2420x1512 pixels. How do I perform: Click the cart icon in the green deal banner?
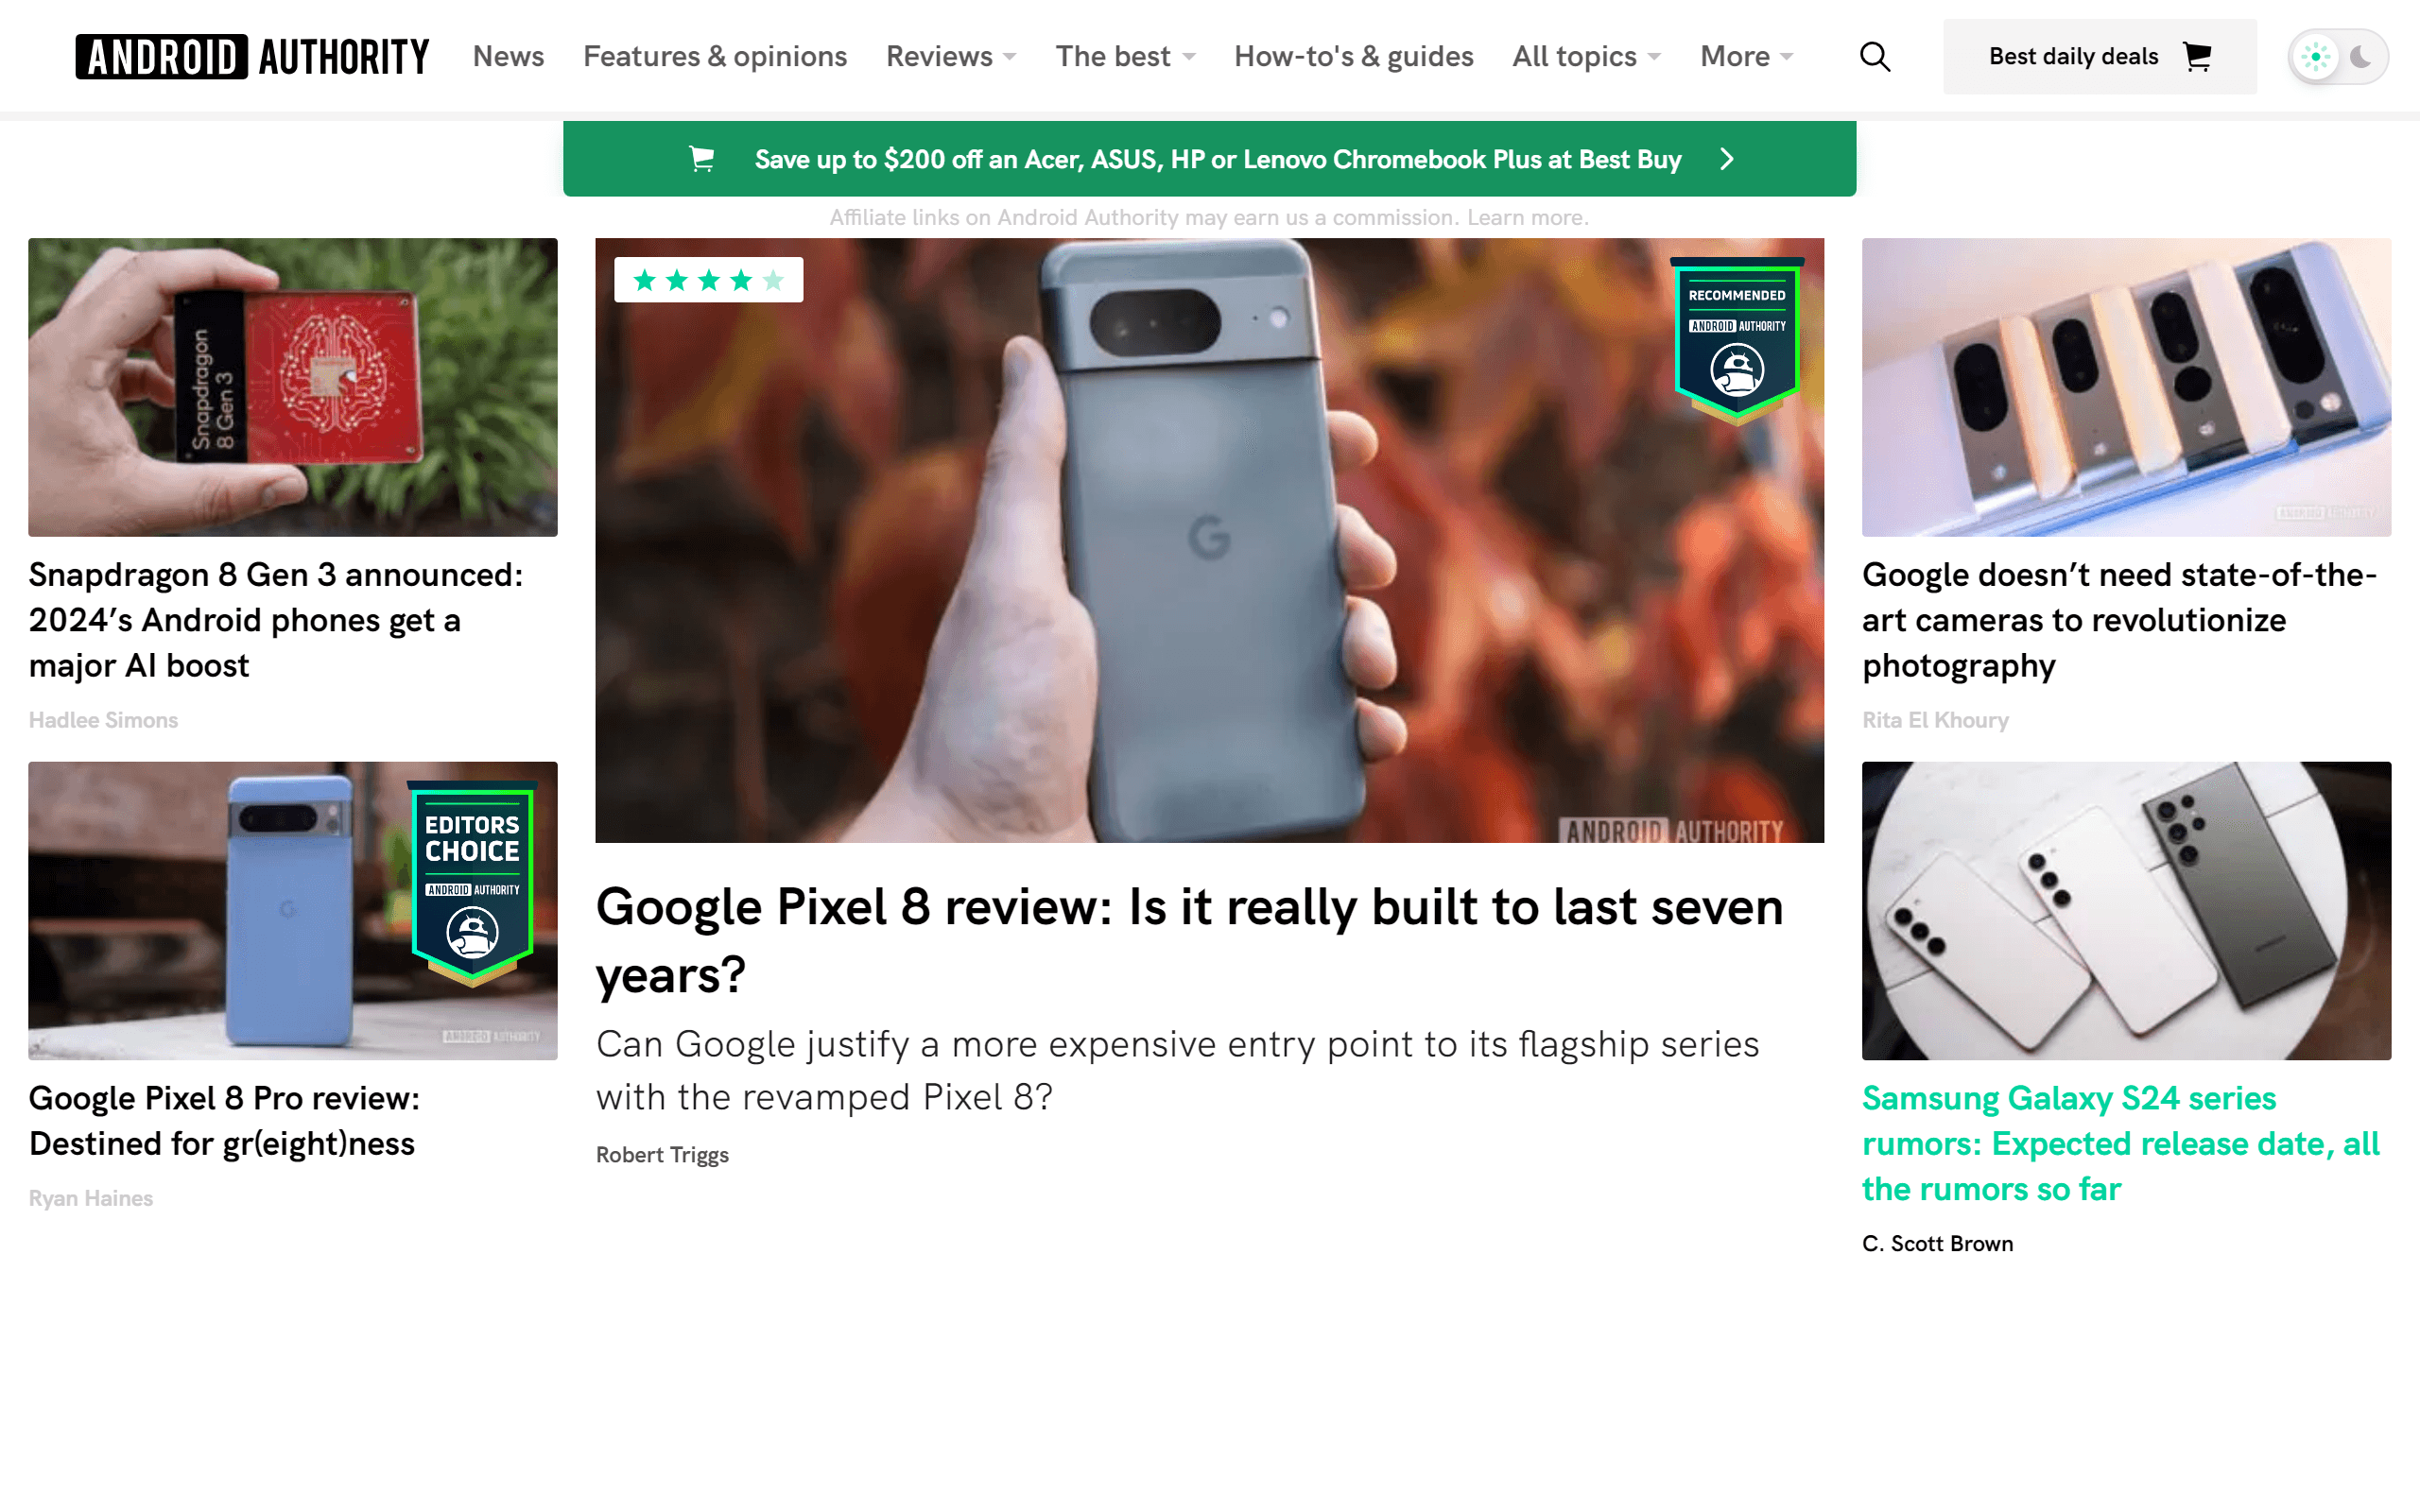[702, 159]
